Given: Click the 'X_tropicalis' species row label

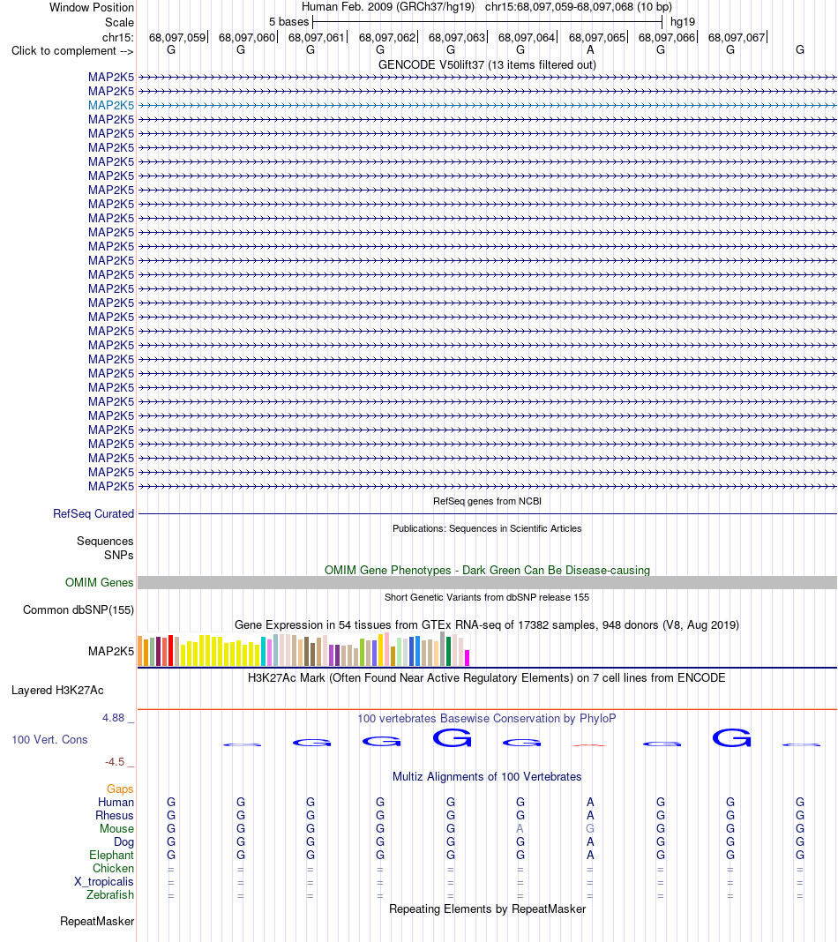Looking at the screenshot, I should point(104,881).
